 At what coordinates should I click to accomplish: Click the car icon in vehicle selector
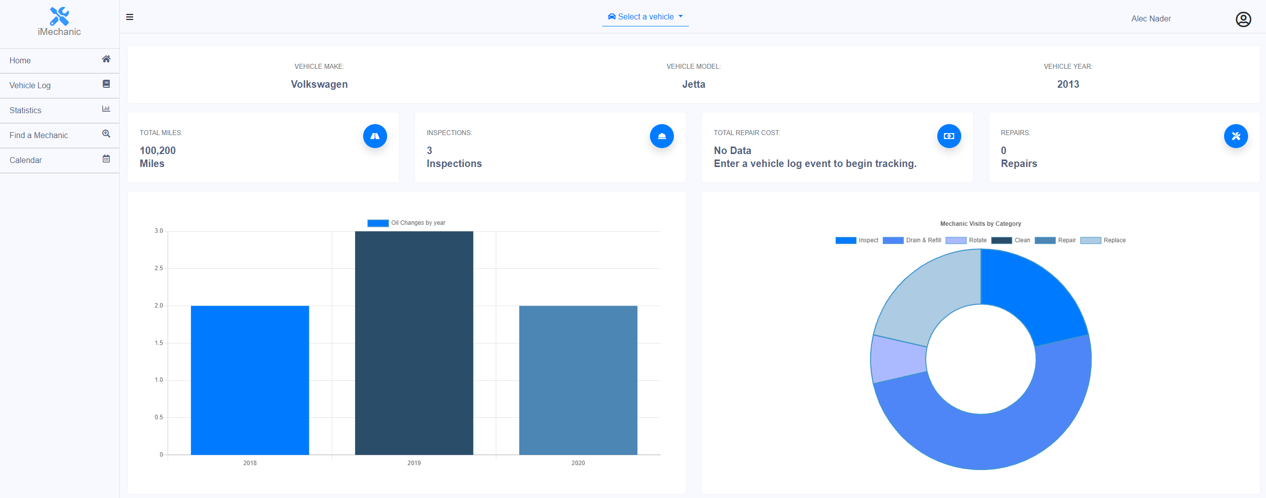tap(612, 16)
